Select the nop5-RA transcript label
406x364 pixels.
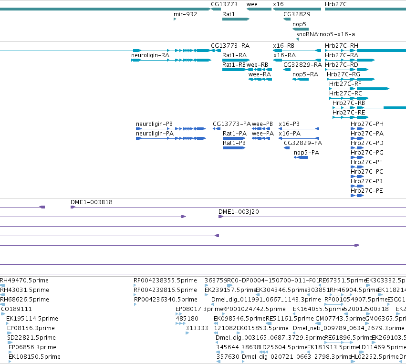click(305, 74)
